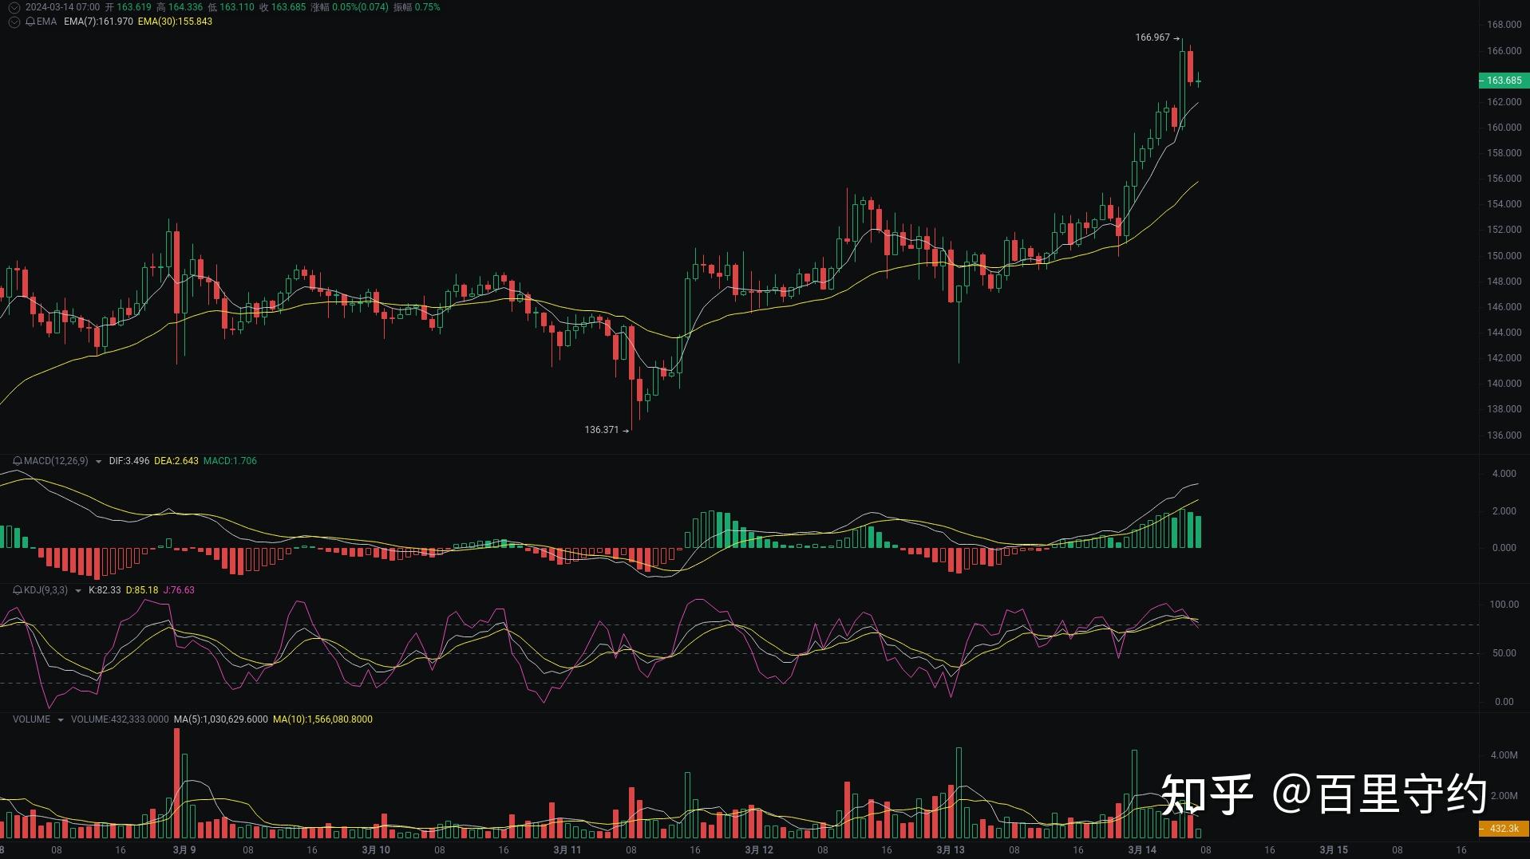Click the KDJ(9,3,3) indicator label
The image size is (1530, 859).
pos(45,590)
